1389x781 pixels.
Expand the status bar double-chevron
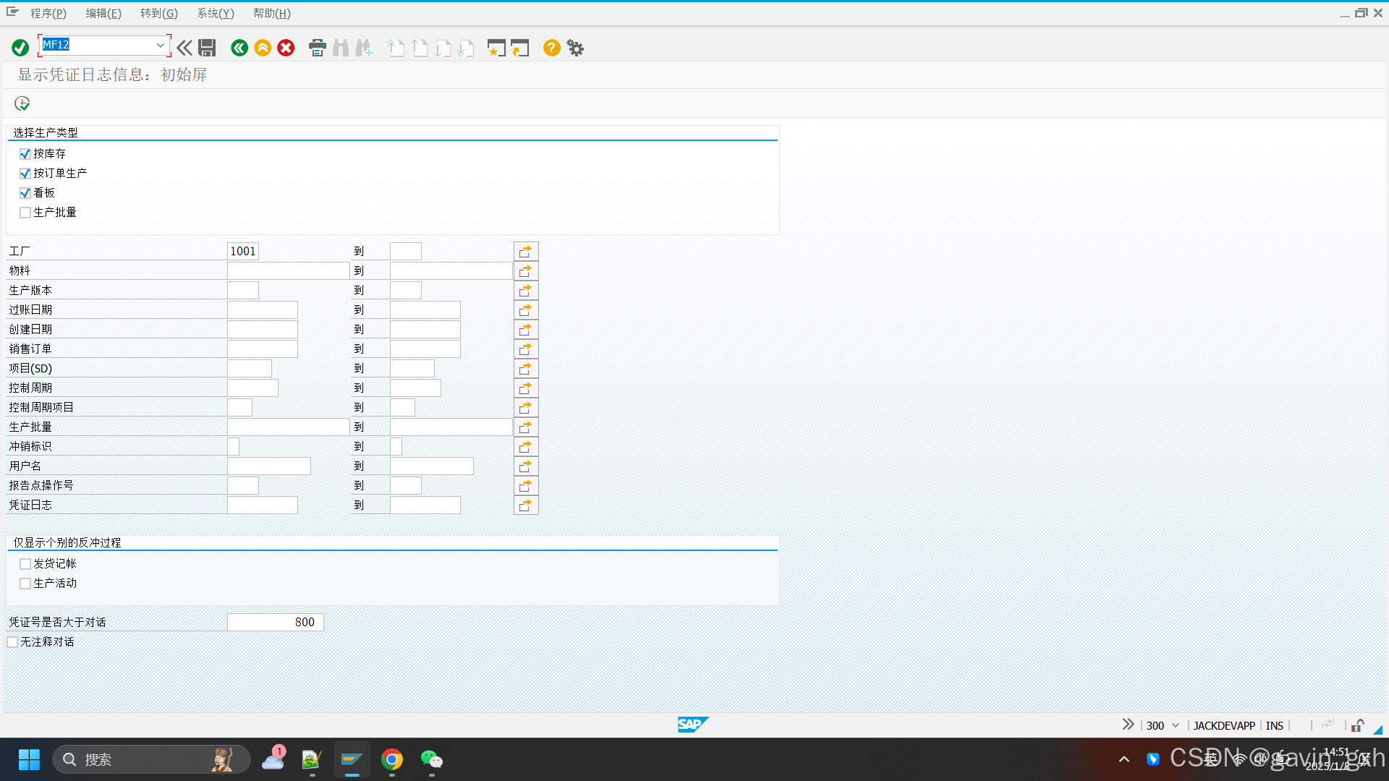1128,725
